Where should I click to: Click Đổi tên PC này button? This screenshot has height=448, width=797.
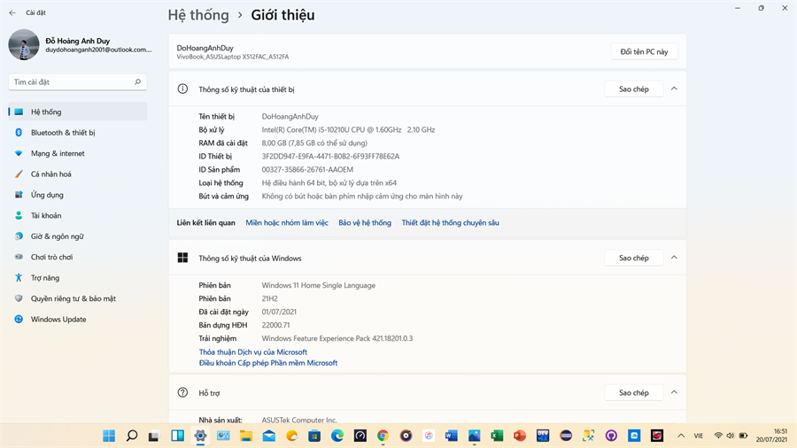[x=644, y=52]
